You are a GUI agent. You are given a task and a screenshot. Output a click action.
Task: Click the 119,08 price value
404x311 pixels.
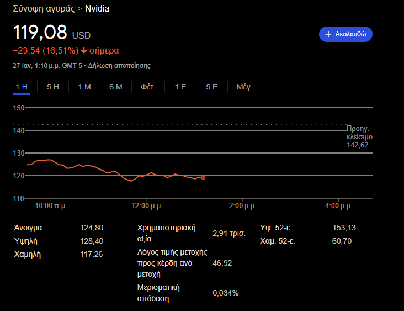pyautogui.click(x=40, y=32)
